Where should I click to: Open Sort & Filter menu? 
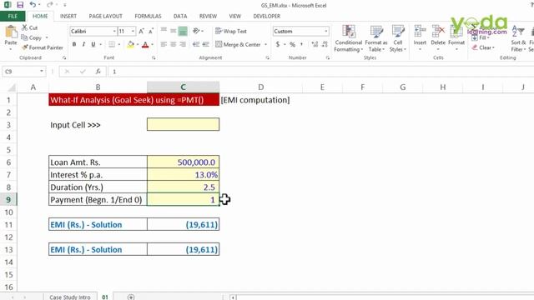click(518, 38)
